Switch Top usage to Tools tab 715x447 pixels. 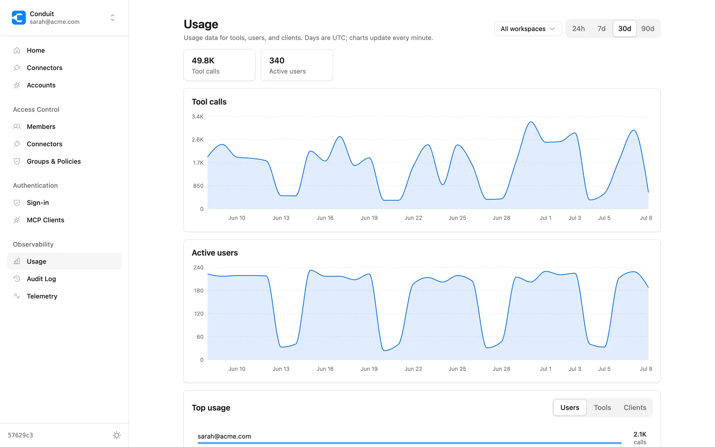(602, 408)
